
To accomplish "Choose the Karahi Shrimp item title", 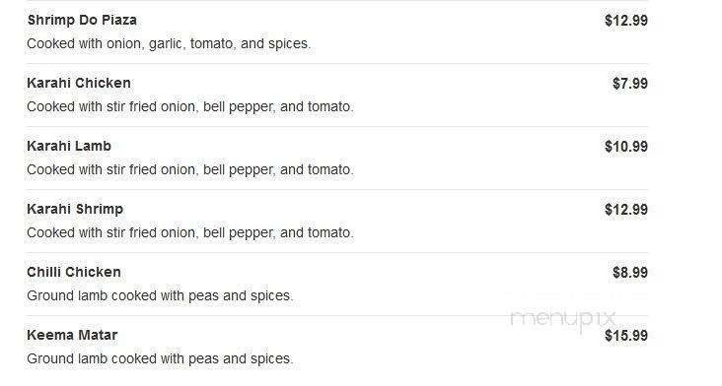I will (75, 210).
